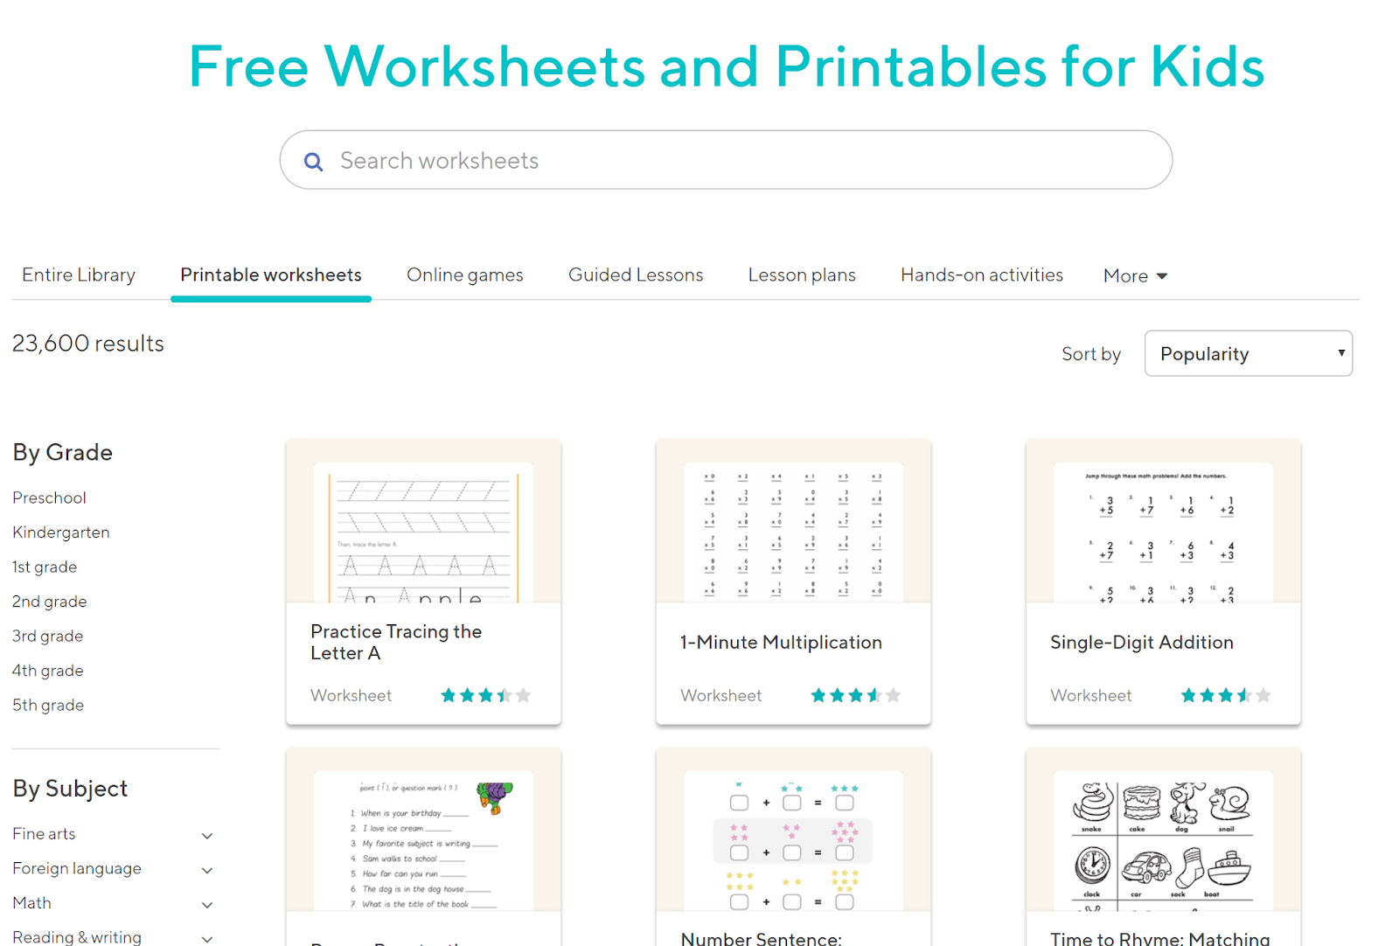Filter by 2nd grade
The height and width of the screenshot is (946, 1399).
coord(50,602)
